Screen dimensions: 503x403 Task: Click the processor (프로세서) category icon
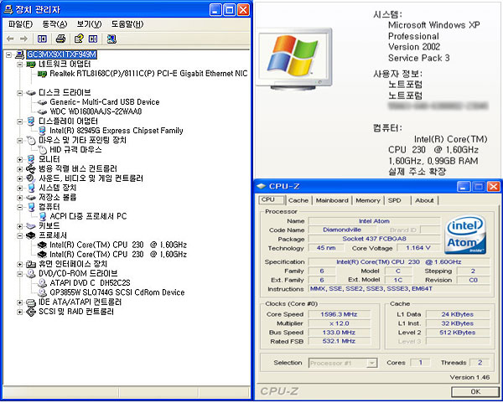point(31,235)
